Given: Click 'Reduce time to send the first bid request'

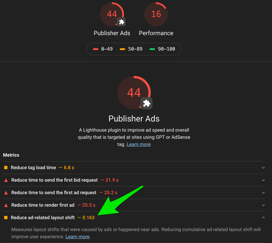Looking at the screenshot, I should pos(55,180).
